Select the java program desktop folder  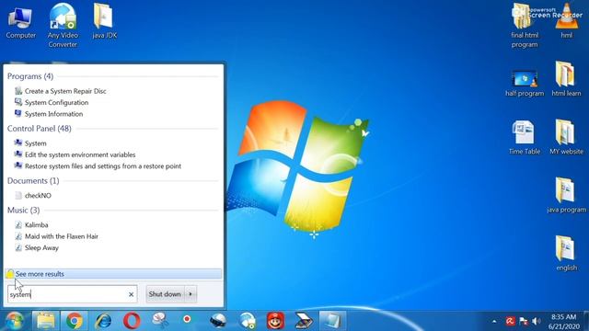566,196
